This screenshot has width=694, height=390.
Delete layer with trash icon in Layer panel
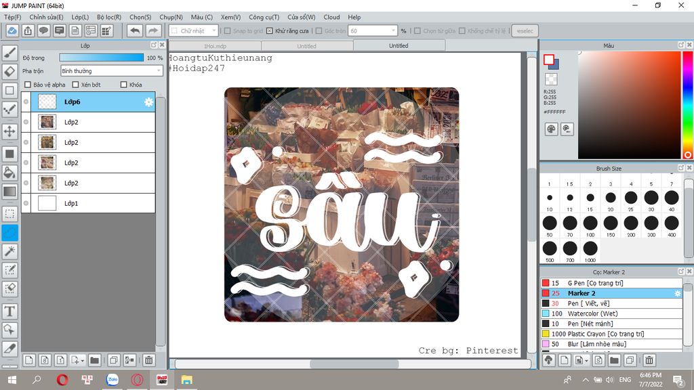[148, 360]
